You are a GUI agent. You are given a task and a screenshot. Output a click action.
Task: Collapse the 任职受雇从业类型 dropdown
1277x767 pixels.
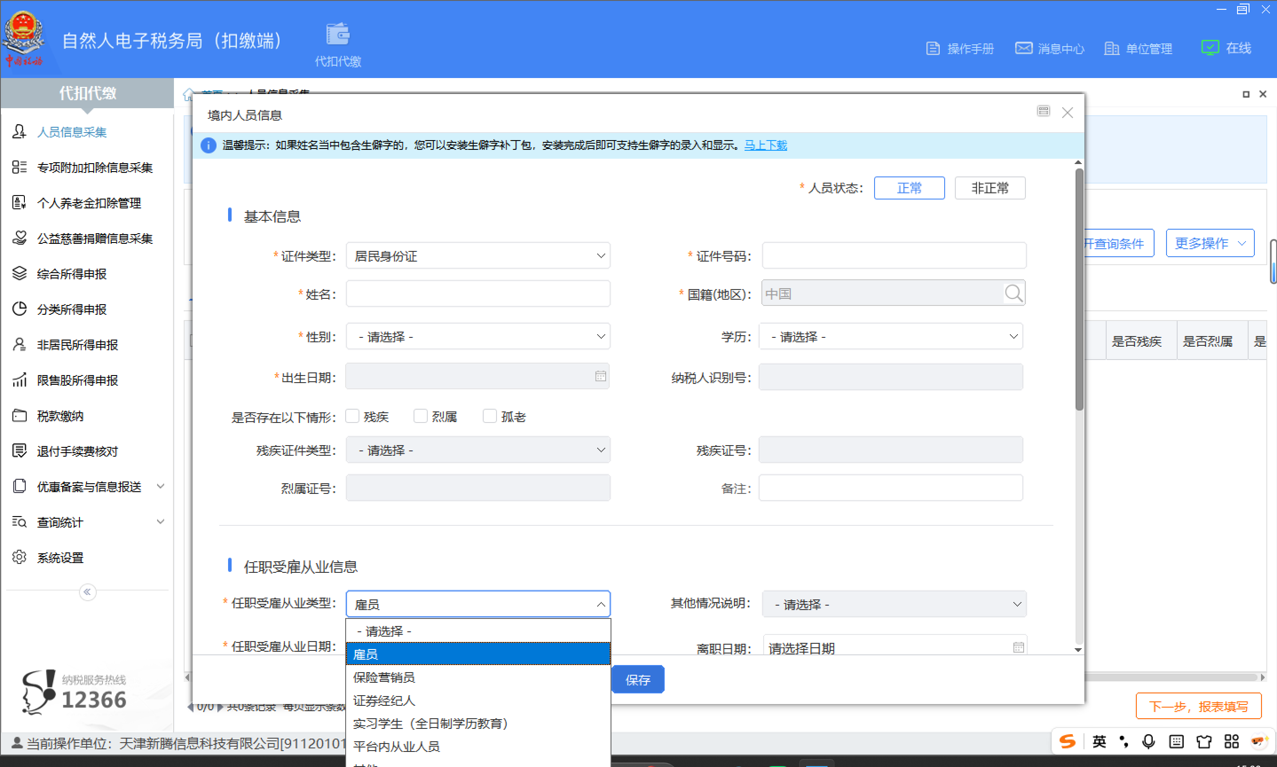pos(478,604)
